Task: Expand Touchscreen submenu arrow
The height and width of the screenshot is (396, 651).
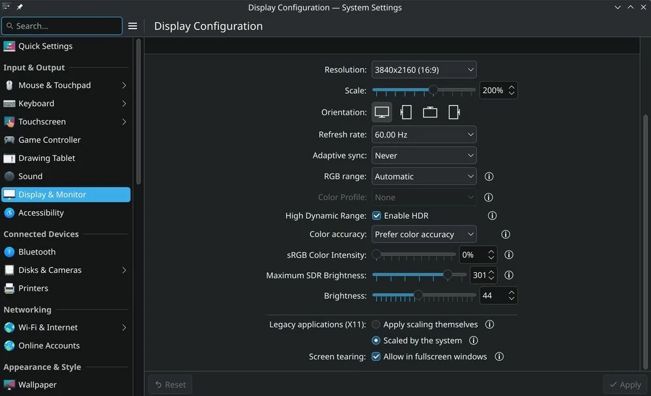Action: pos(124,122)
